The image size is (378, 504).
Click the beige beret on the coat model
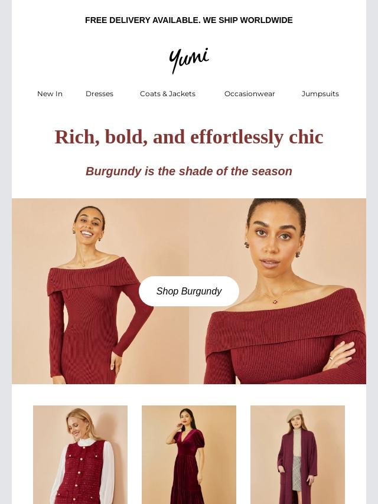click(294, 414)
